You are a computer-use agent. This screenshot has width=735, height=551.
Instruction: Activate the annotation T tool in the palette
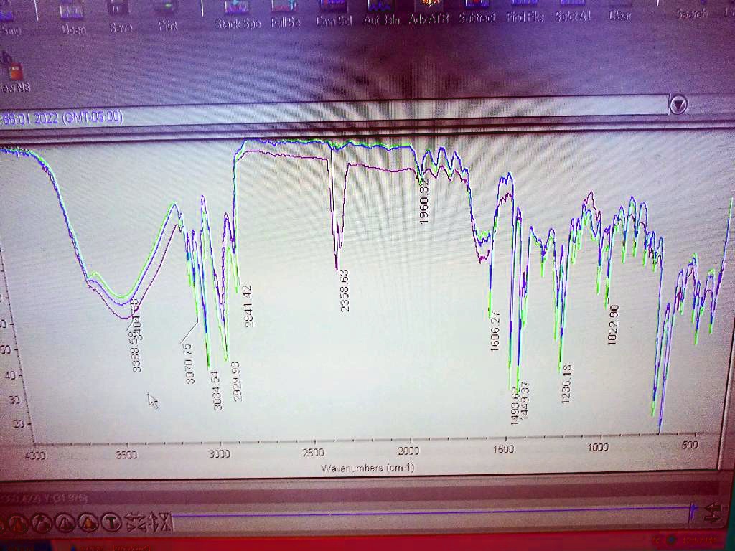tap(113, 522)
